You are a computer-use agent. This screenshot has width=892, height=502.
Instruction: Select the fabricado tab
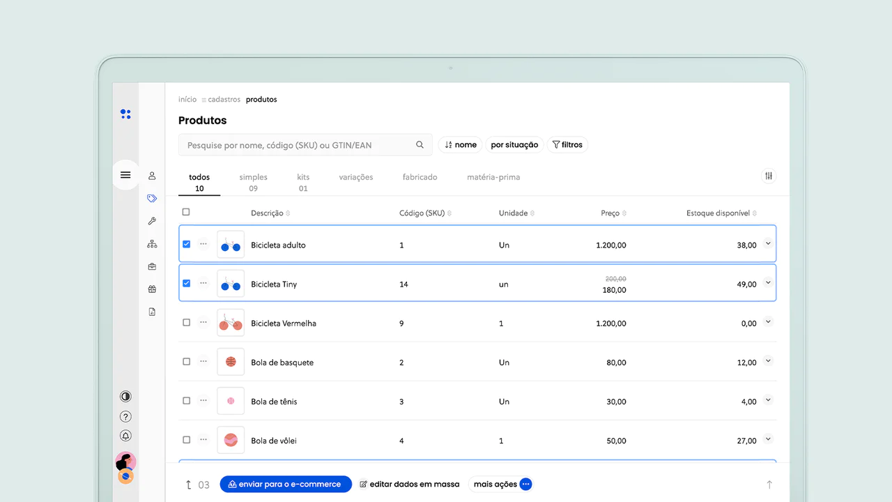(x=420, y=177)
